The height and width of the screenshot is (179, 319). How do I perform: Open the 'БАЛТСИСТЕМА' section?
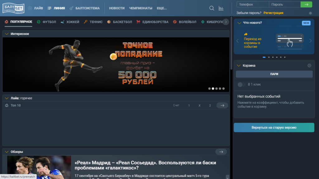88,8
